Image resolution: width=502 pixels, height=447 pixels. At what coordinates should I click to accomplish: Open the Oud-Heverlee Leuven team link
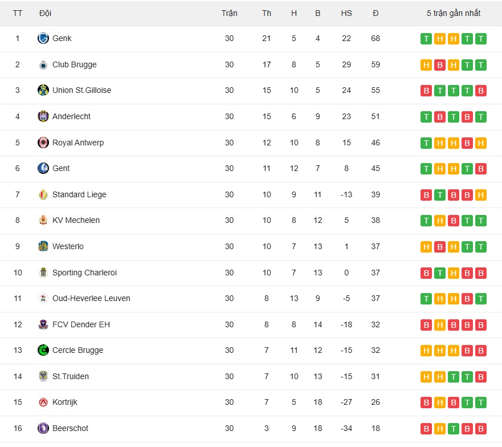[91, 299]
